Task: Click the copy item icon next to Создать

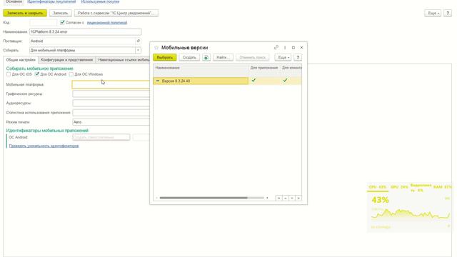Action: tap(206, 57)
